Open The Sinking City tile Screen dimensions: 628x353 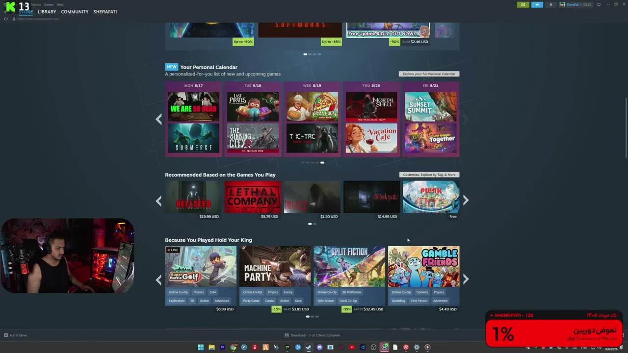tap(253, 138)
